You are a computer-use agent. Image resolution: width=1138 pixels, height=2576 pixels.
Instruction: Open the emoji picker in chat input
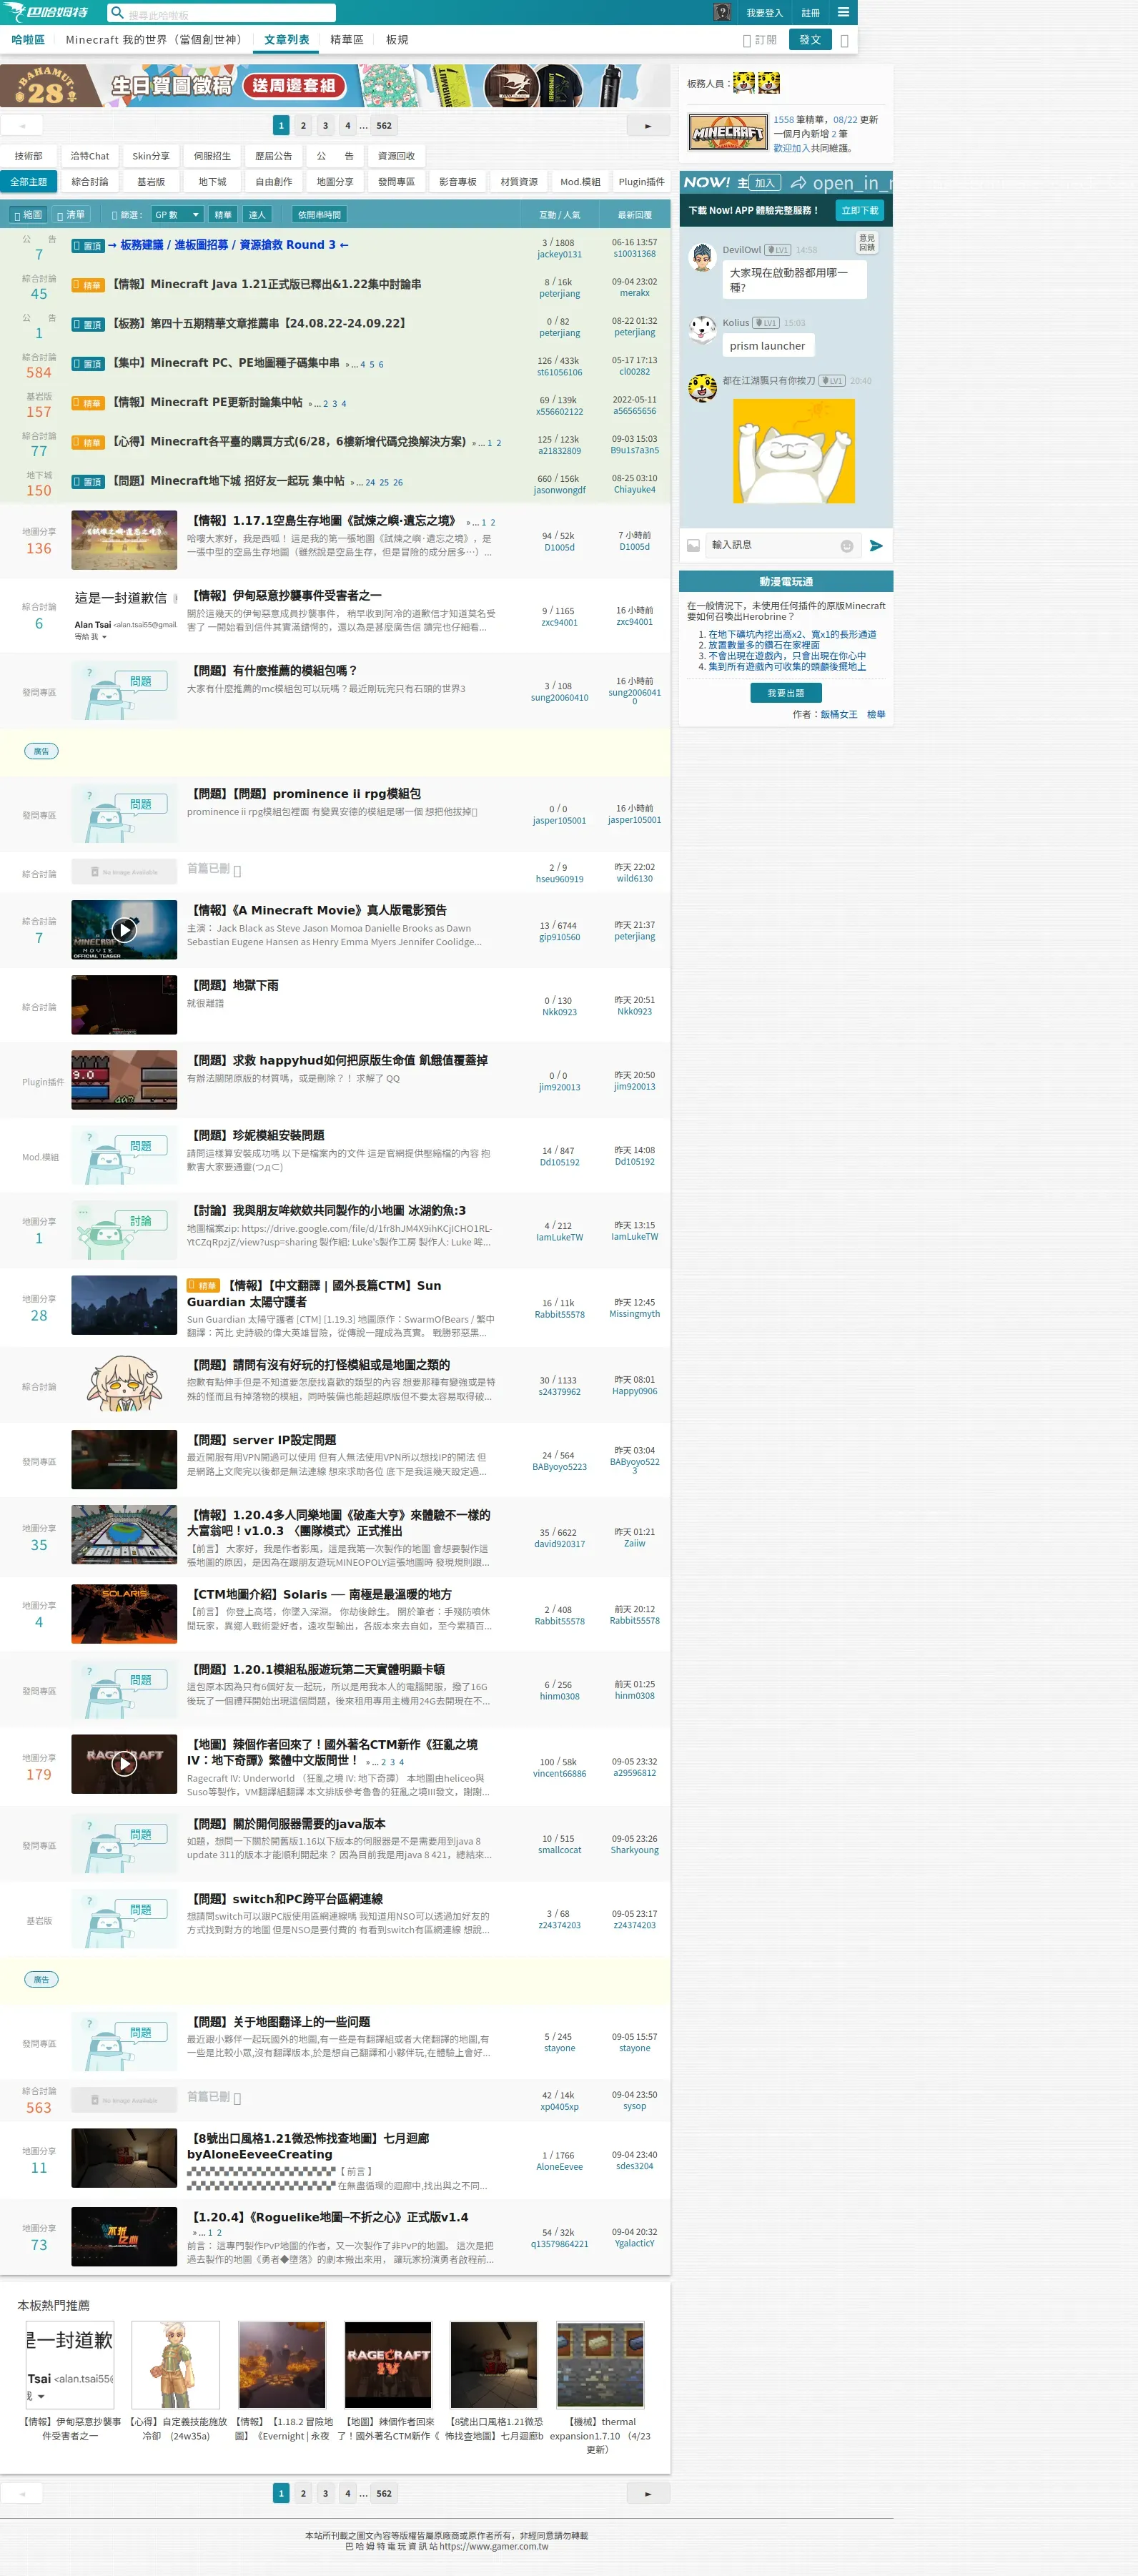tap(847, 546)
